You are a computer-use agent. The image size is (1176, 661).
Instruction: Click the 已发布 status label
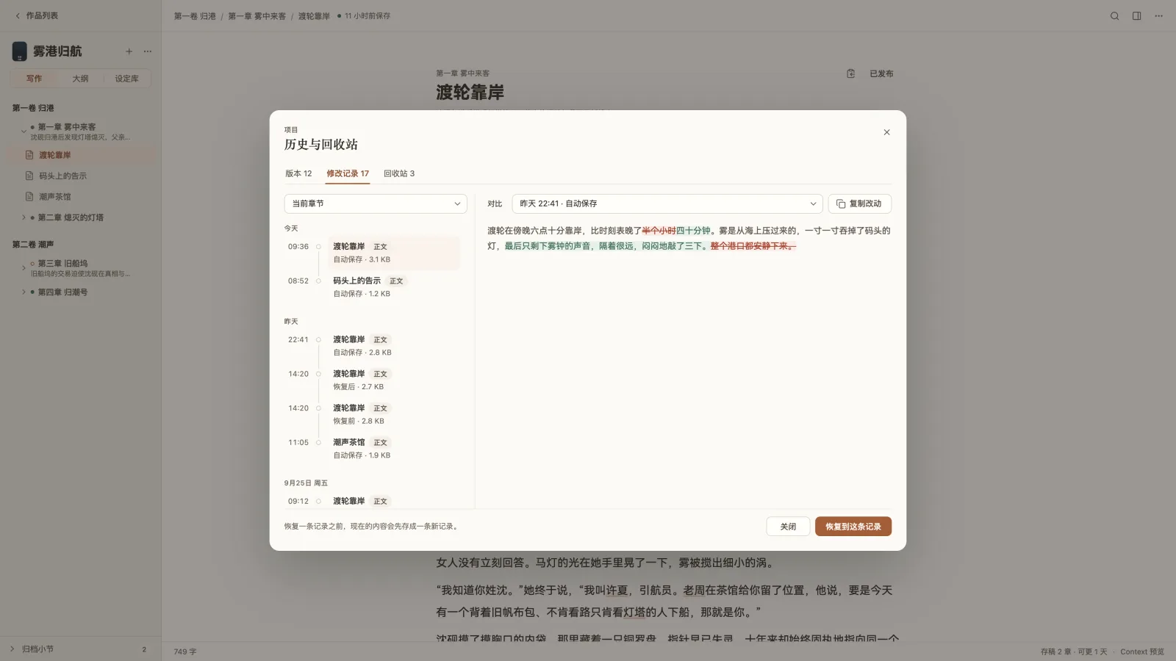click(x=881, y=73)
